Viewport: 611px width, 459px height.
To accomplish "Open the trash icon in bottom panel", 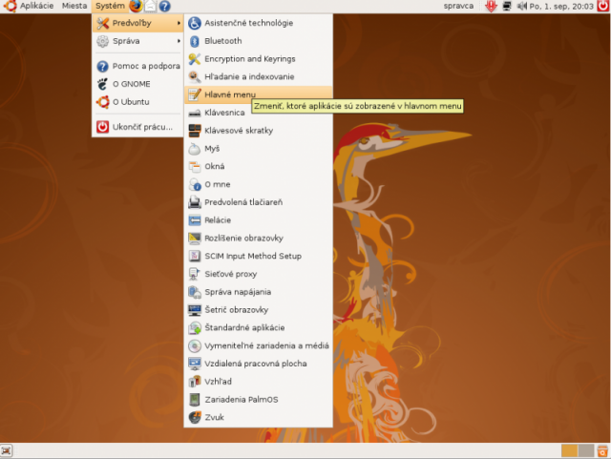I will (602, 450).
